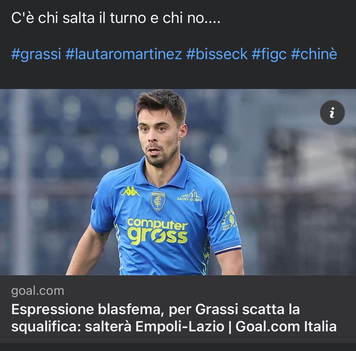This screenshot has height=351, width=356.
Task: Click the goal.com source label
Action: click(38, 291)
